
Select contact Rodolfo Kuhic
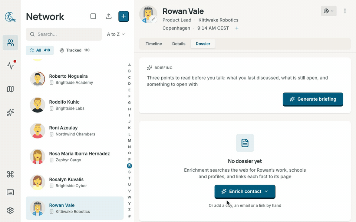click(75, 105)
